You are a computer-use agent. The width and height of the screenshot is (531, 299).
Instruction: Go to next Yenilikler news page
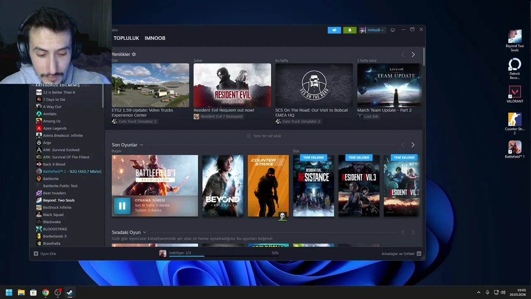[413, 54]
